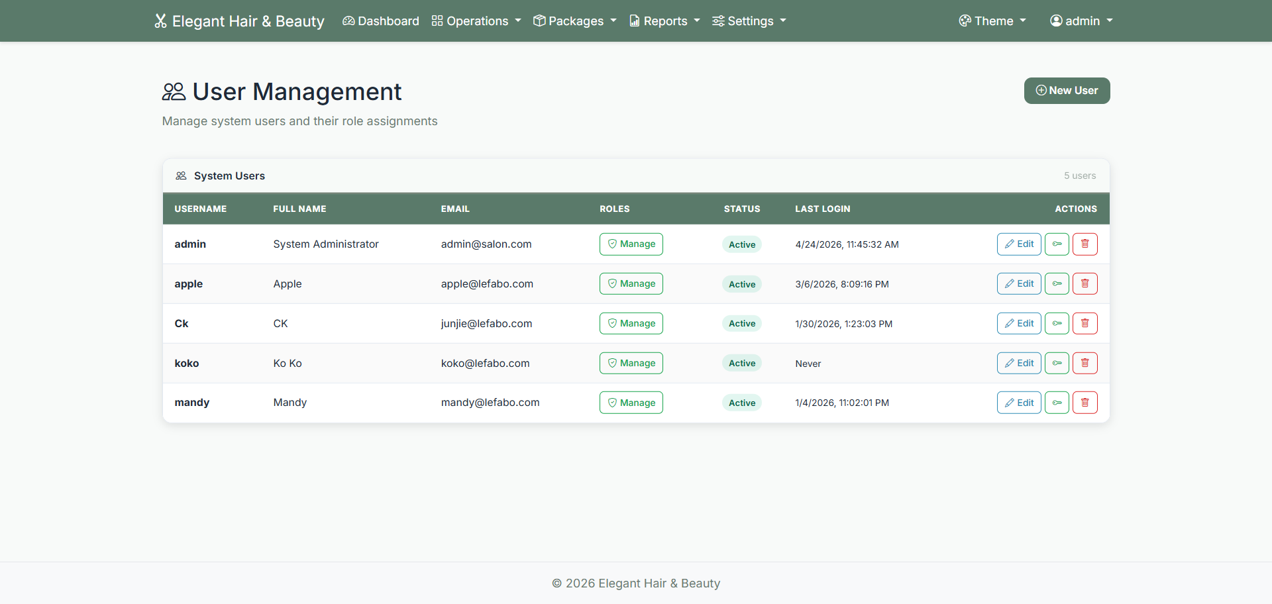
Task: Edit the Ck user
Action: (1019, 323)
